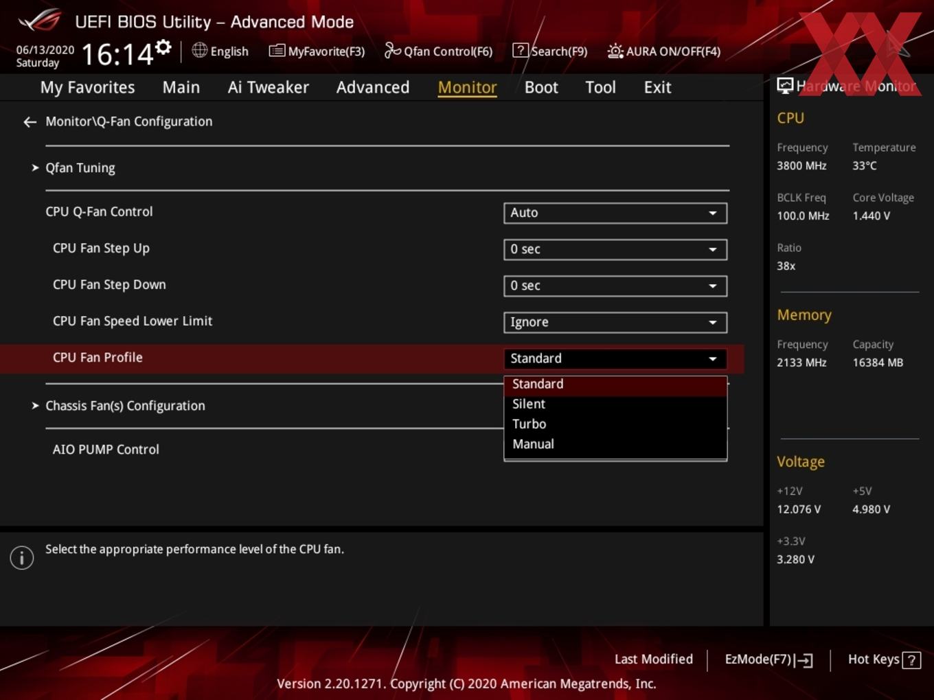Click the 06/13/2020 date
Viewport: 934px width, 700px height.
(x=45, y=50)
